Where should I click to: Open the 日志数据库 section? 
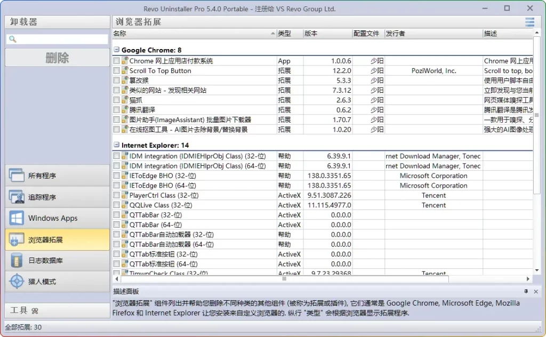pos(58,260)
